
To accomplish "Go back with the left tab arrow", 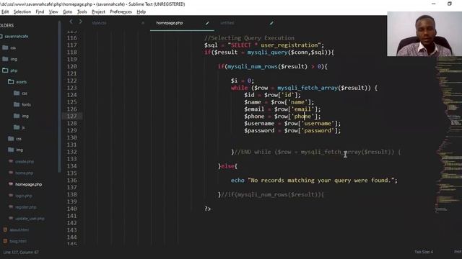I will coord(71,22).
